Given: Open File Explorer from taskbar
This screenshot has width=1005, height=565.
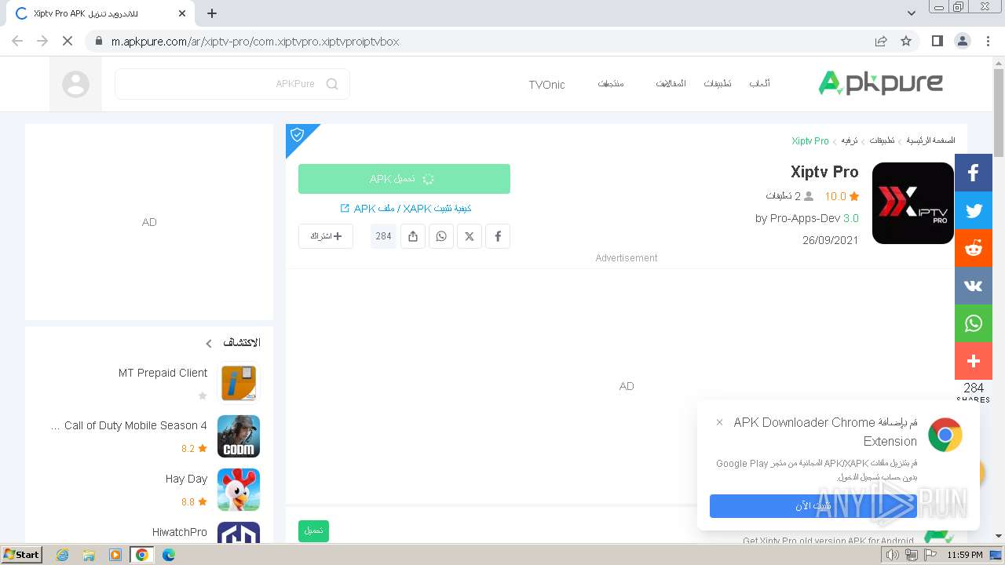Looking at the screenshot, I should click(x=89, y=555).
